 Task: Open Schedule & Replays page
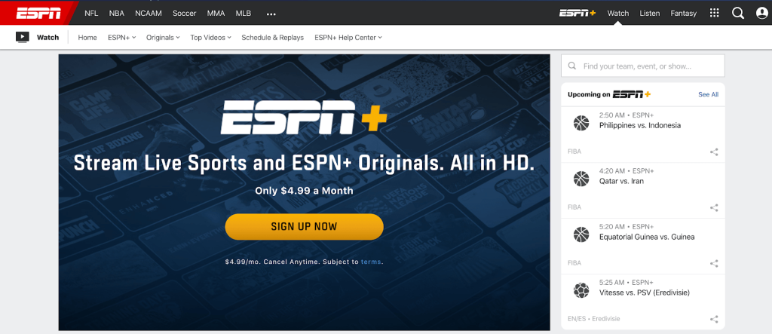[271, 37]
